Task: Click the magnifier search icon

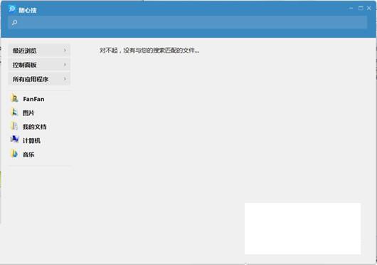Action: pos(14,23)
